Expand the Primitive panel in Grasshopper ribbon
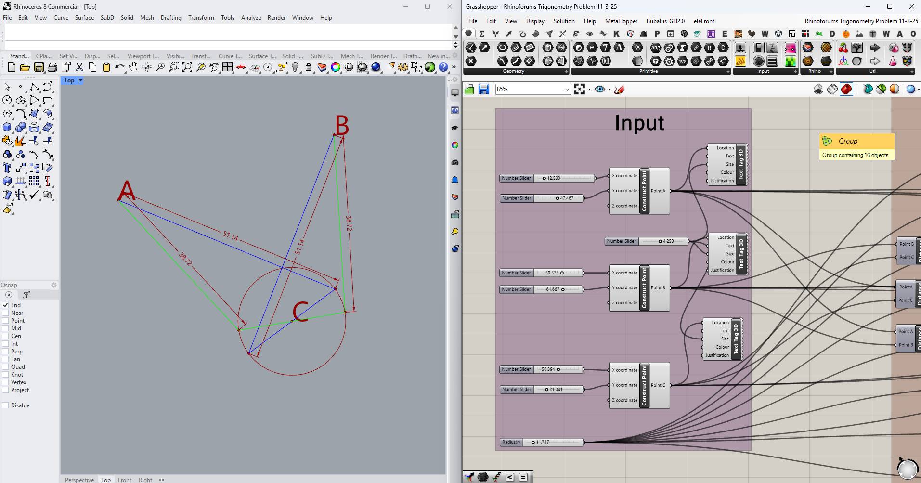This screenshot has height=483, width=921. [x=728, y=71]
